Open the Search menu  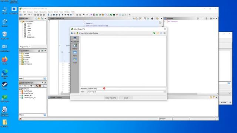50,12
